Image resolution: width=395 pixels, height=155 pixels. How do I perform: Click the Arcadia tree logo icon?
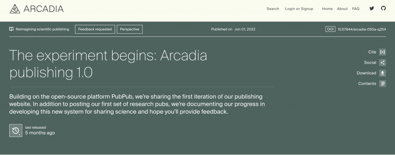click(15, 9)
